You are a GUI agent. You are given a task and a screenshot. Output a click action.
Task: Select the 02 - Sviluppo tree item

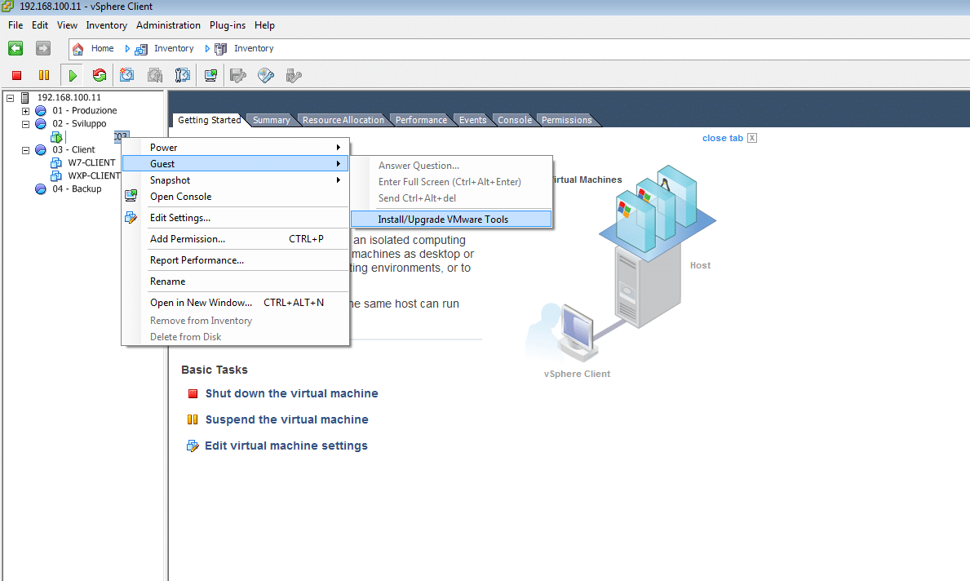click(79, 124)
